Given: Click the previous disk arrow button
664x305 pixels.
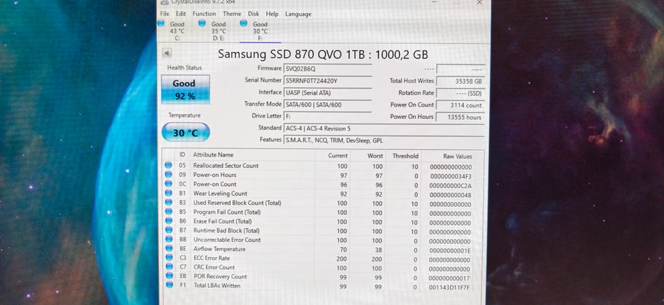Looking at the screenshot, I should (167, 53).
